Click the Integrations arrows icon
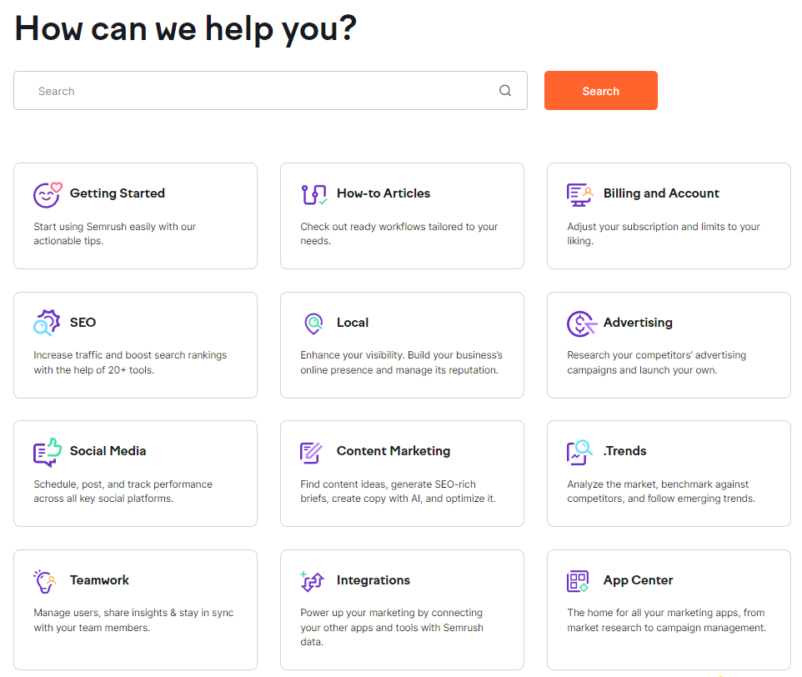 pos(312,581)
